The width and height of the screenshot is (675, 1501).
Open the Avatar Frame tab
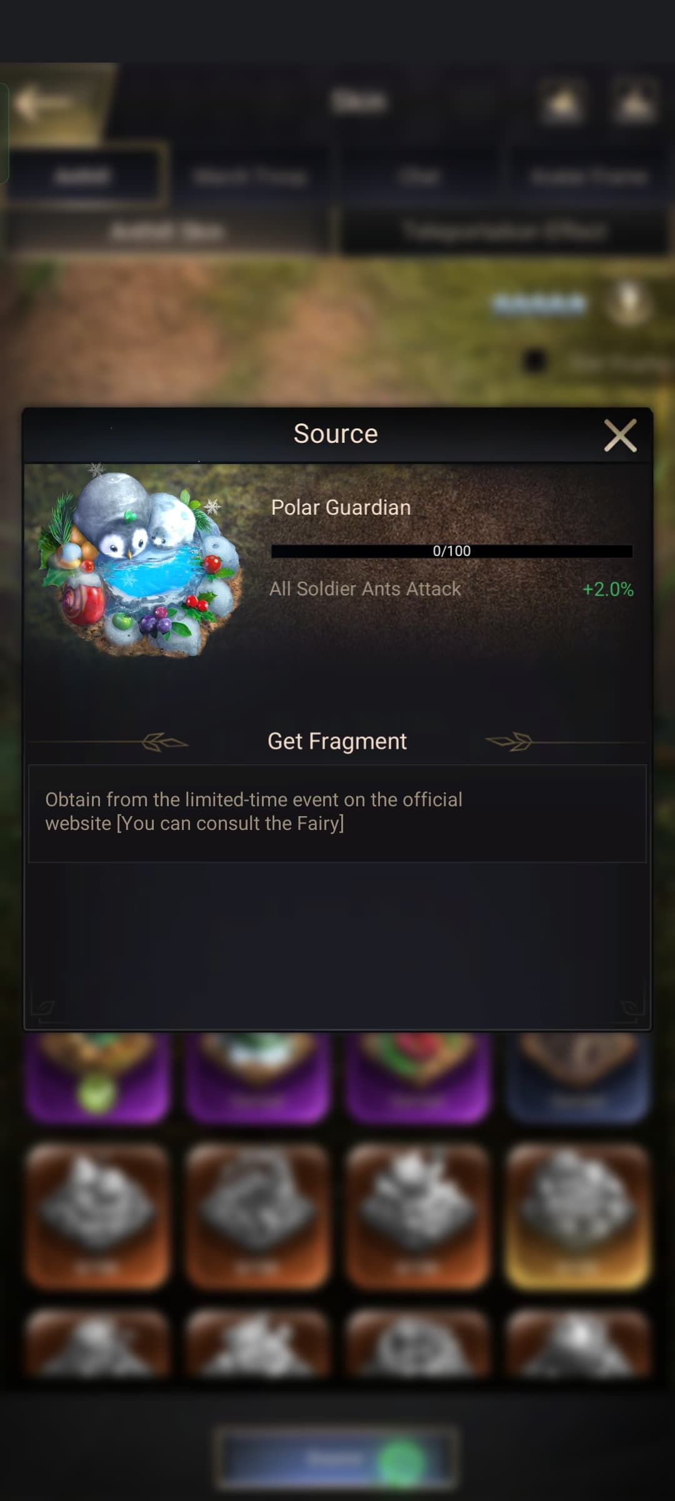coord(588,177)
